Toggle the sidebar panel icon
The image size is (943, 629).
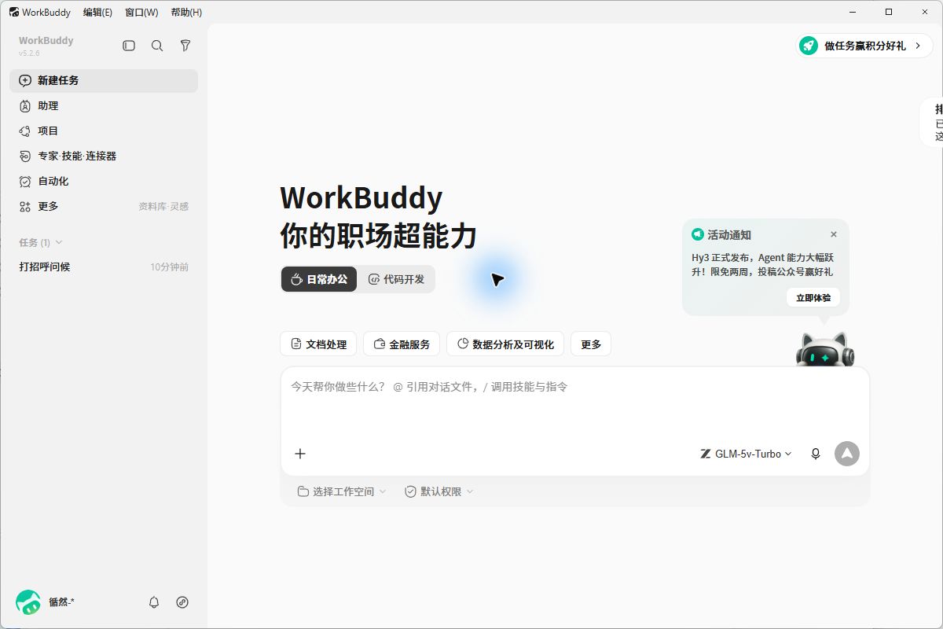pos(129,46)
